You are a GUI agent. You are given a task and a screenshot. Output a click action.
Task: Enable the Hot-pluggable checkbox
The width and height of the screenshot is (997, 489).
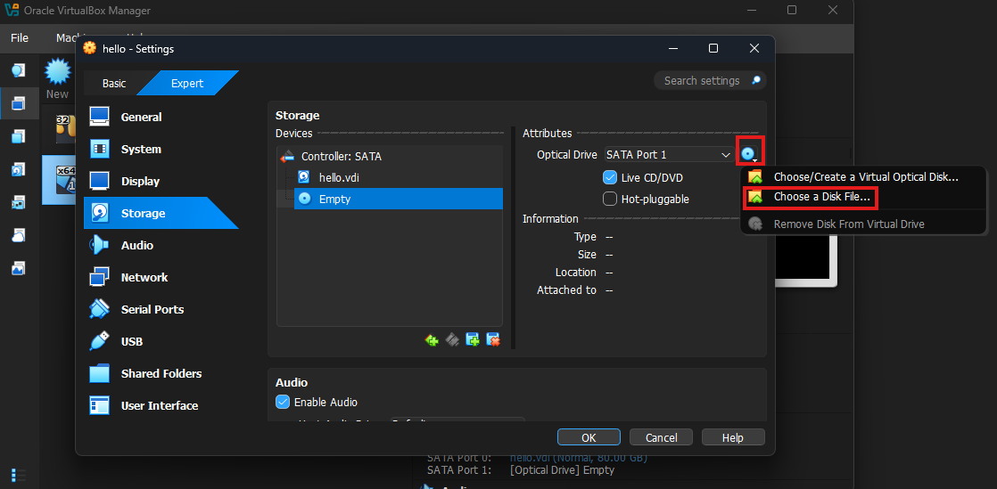tap(611, 200)
